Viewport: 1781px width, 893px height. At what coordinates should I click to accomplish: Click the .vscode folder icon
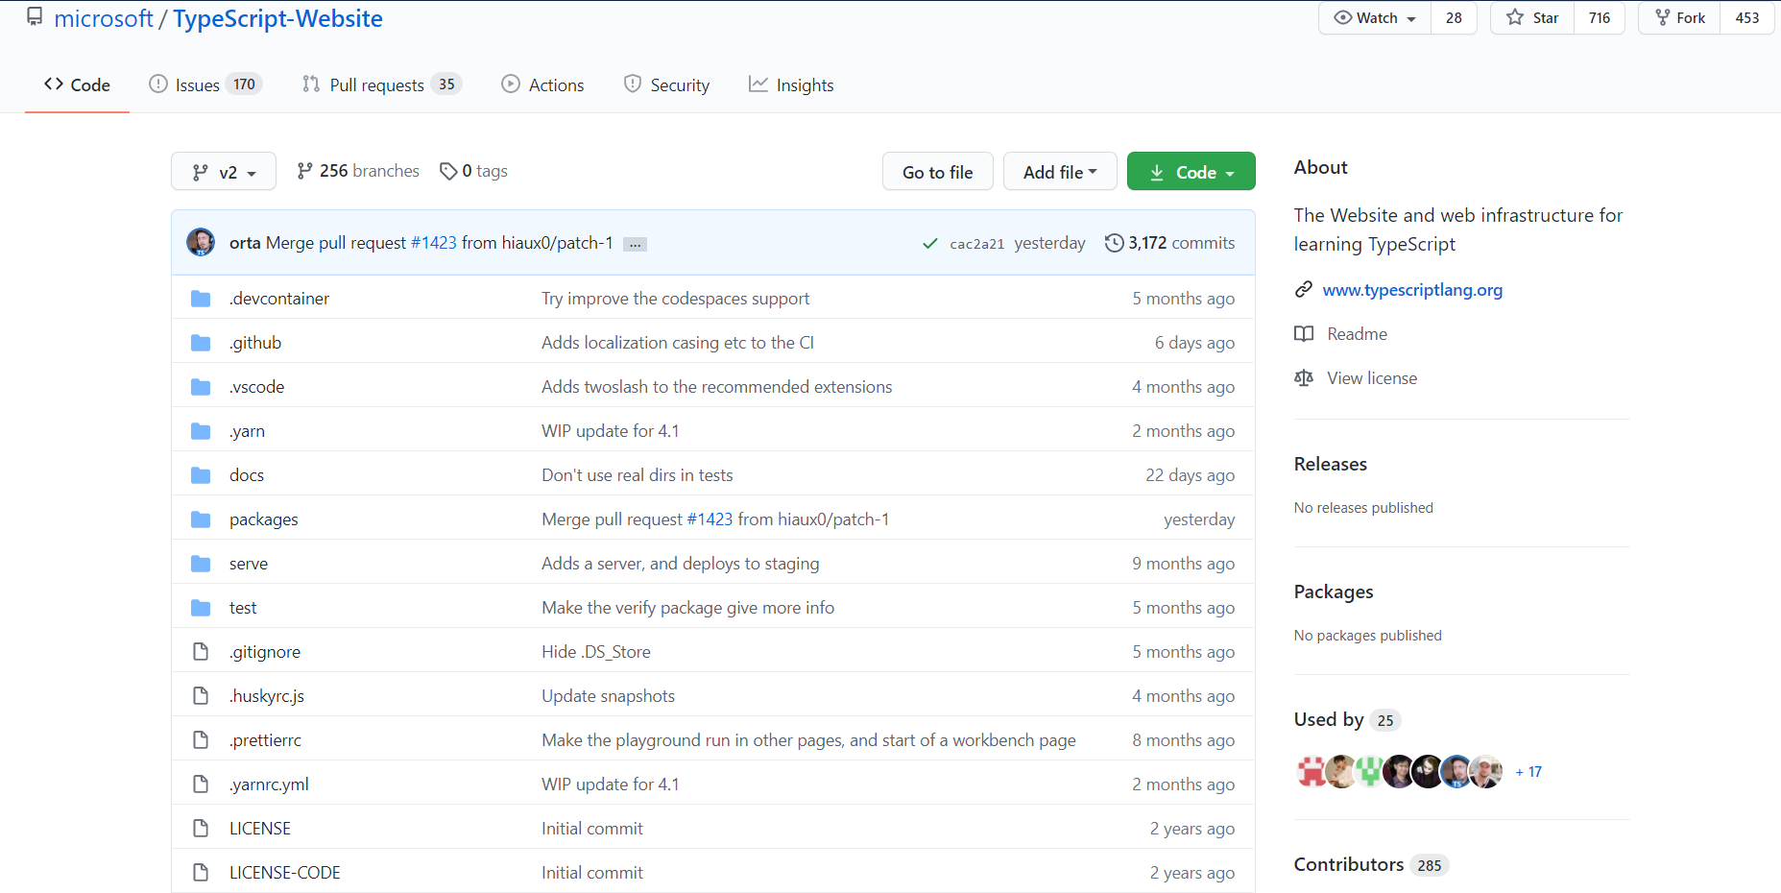[201, 387]
